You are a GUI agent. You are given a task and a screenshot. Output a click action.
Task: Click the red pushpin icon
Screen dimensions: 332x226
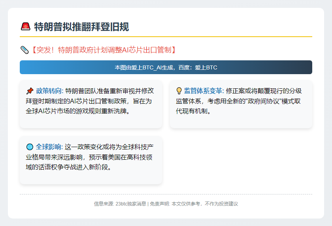[30, 91]
